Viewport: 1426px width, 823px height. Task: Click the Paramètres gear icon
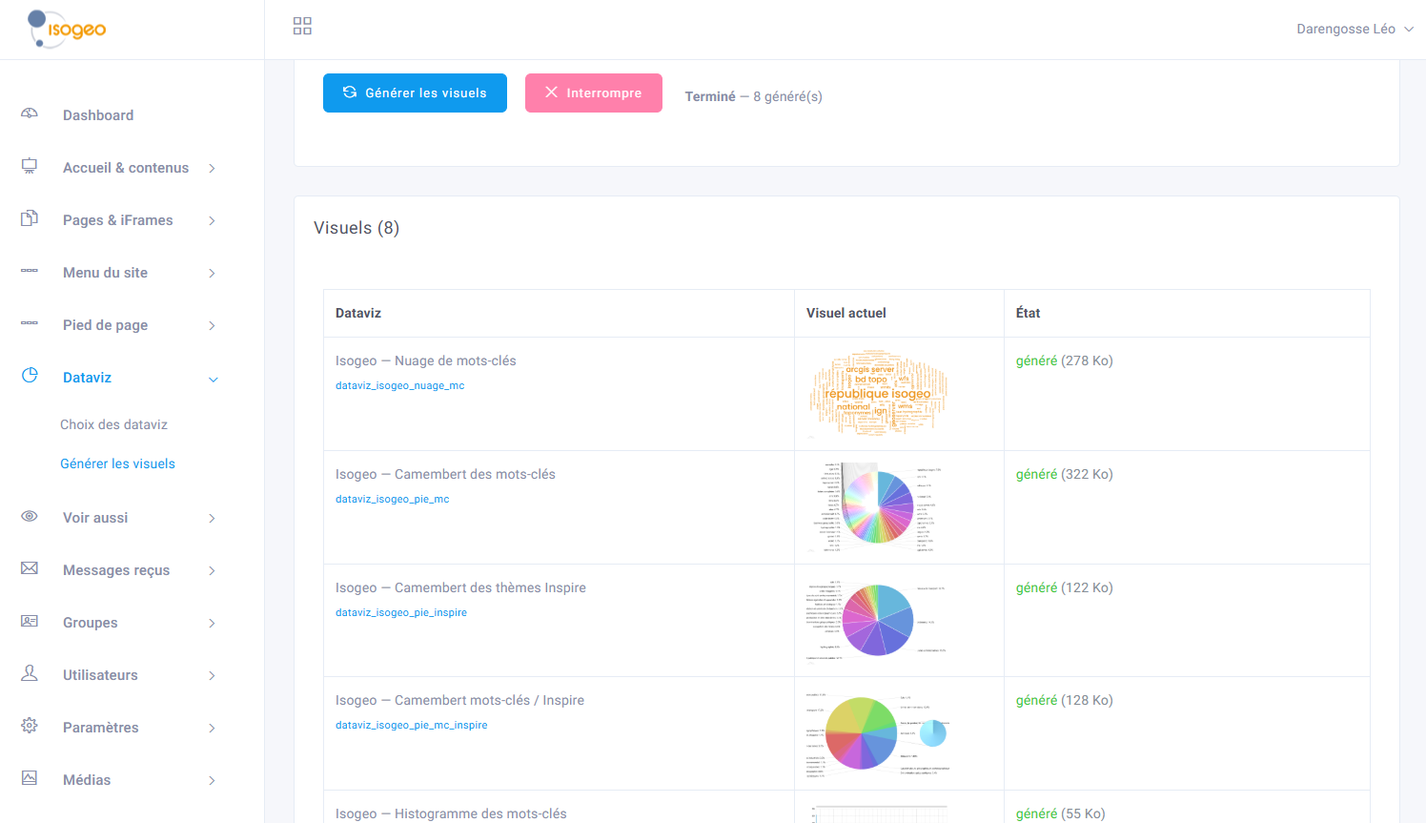(30, 726)
